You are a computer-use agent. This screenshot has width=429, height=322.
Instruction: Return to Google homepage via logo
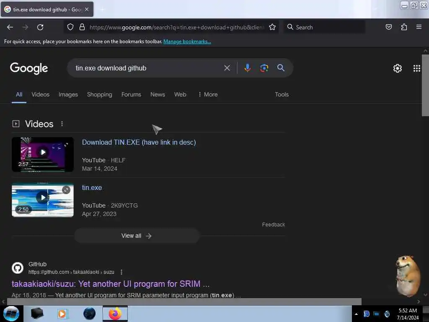point(29,68)
